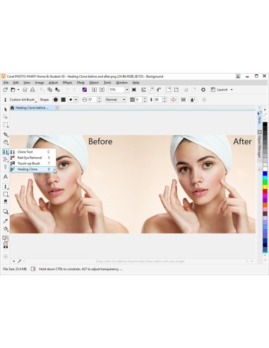Image resolution: width=269 pixels, height=348 pixels.
Task: Select the Pick tool arrow
Action: click(x=6, y=110)
